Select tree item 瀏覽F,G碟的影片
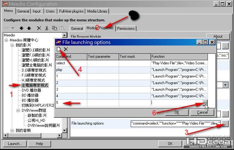Viewport: 234px width, 150px height. click(x=36, y=55)
